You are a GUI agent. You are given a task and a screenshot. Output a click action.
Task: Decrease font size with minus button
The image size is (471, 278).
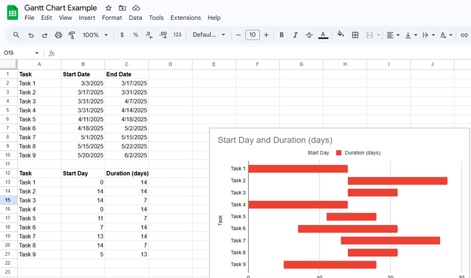239,35
